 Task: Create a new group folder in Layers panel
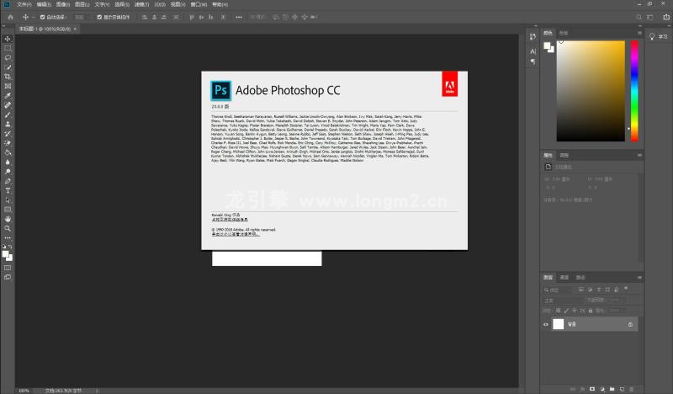click(612, 389)
